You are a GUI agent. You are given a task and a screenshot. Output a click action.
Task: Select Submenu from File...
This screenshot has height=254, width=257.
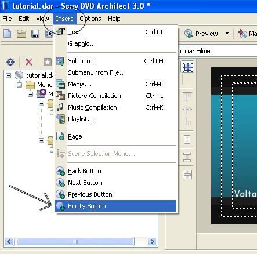(115, 72)
